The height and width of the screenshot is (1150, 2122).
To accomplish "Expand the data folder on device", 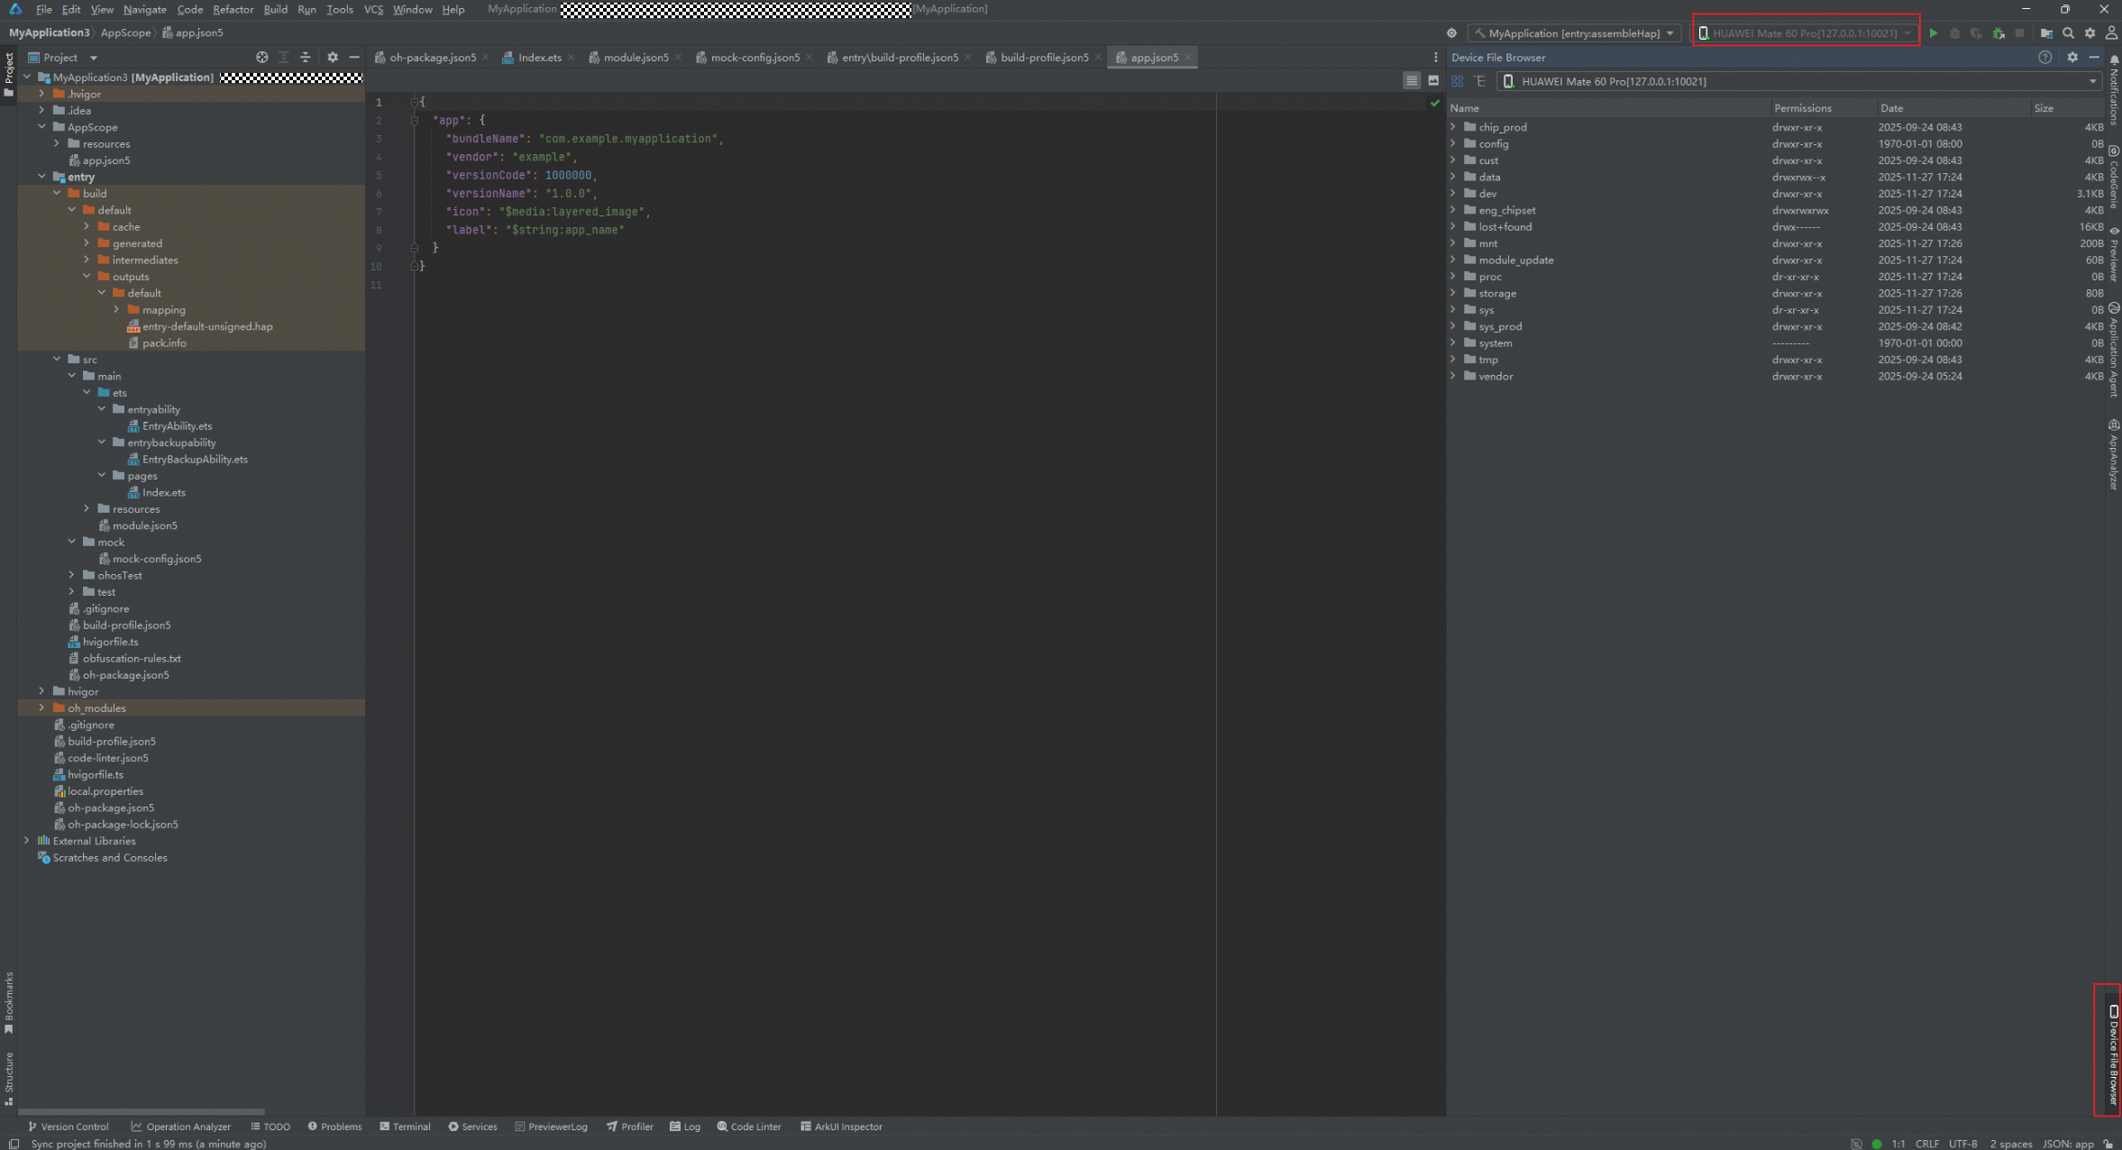I will click(x=1453, y=177).
